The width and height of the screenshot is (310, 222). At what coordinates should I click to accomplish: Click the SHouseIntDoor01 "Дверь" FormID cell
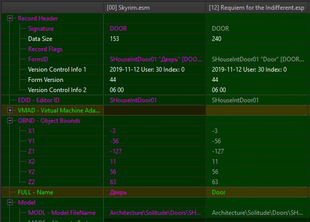pyautogui.click(x=156, y=59)
